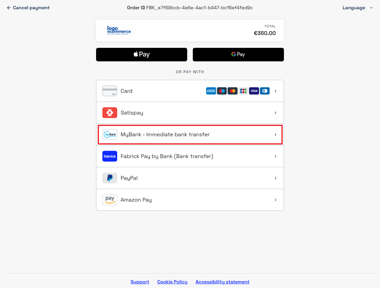
Task: Expand the MyBank row chevron
Action: click(276, 135)
